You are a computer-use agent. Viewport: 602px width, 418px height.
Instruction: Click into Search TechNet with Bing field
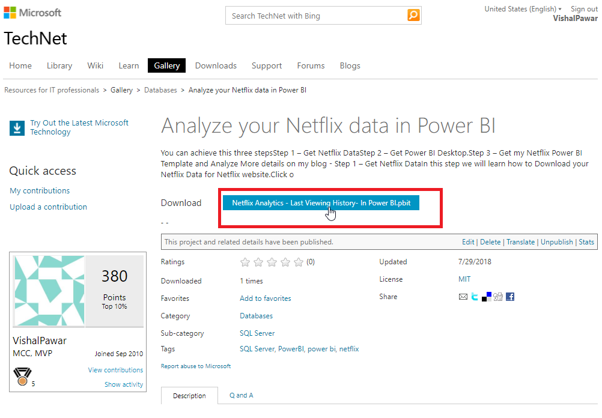pyautogui.click(x=315, y=16)
